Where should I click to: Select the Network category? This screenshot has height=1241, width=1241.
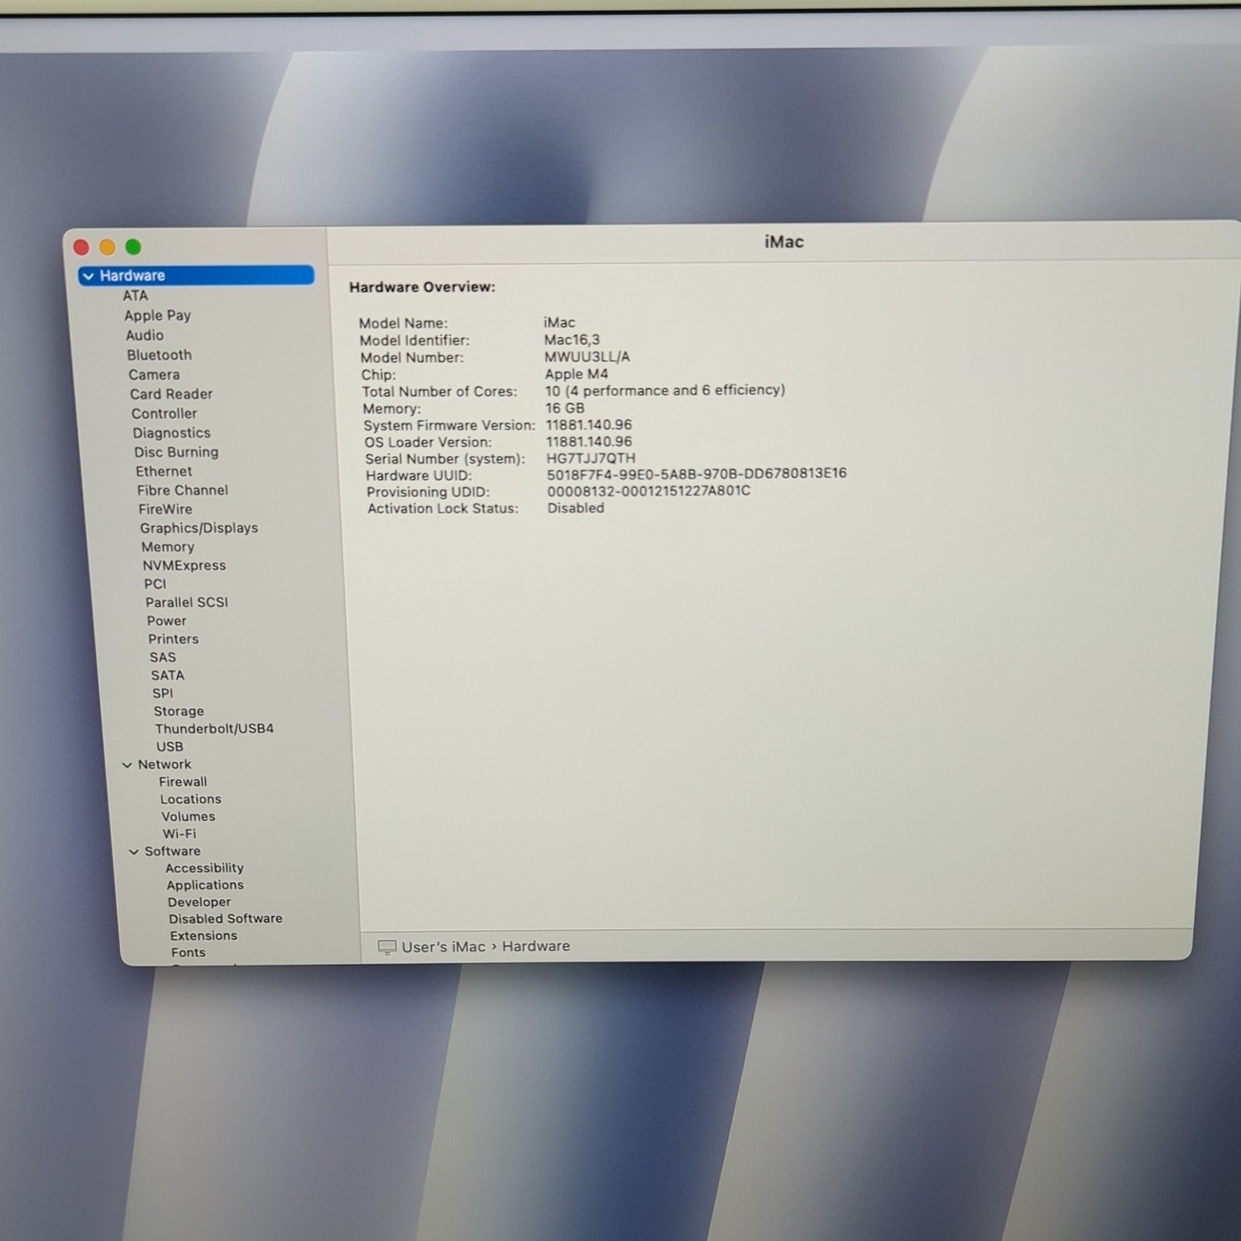point(165,764)
